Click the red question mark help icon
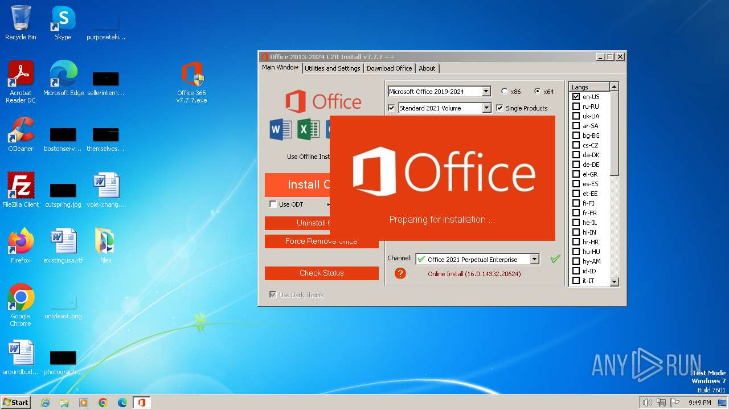The image size is (729, 410). pos(400,273)
